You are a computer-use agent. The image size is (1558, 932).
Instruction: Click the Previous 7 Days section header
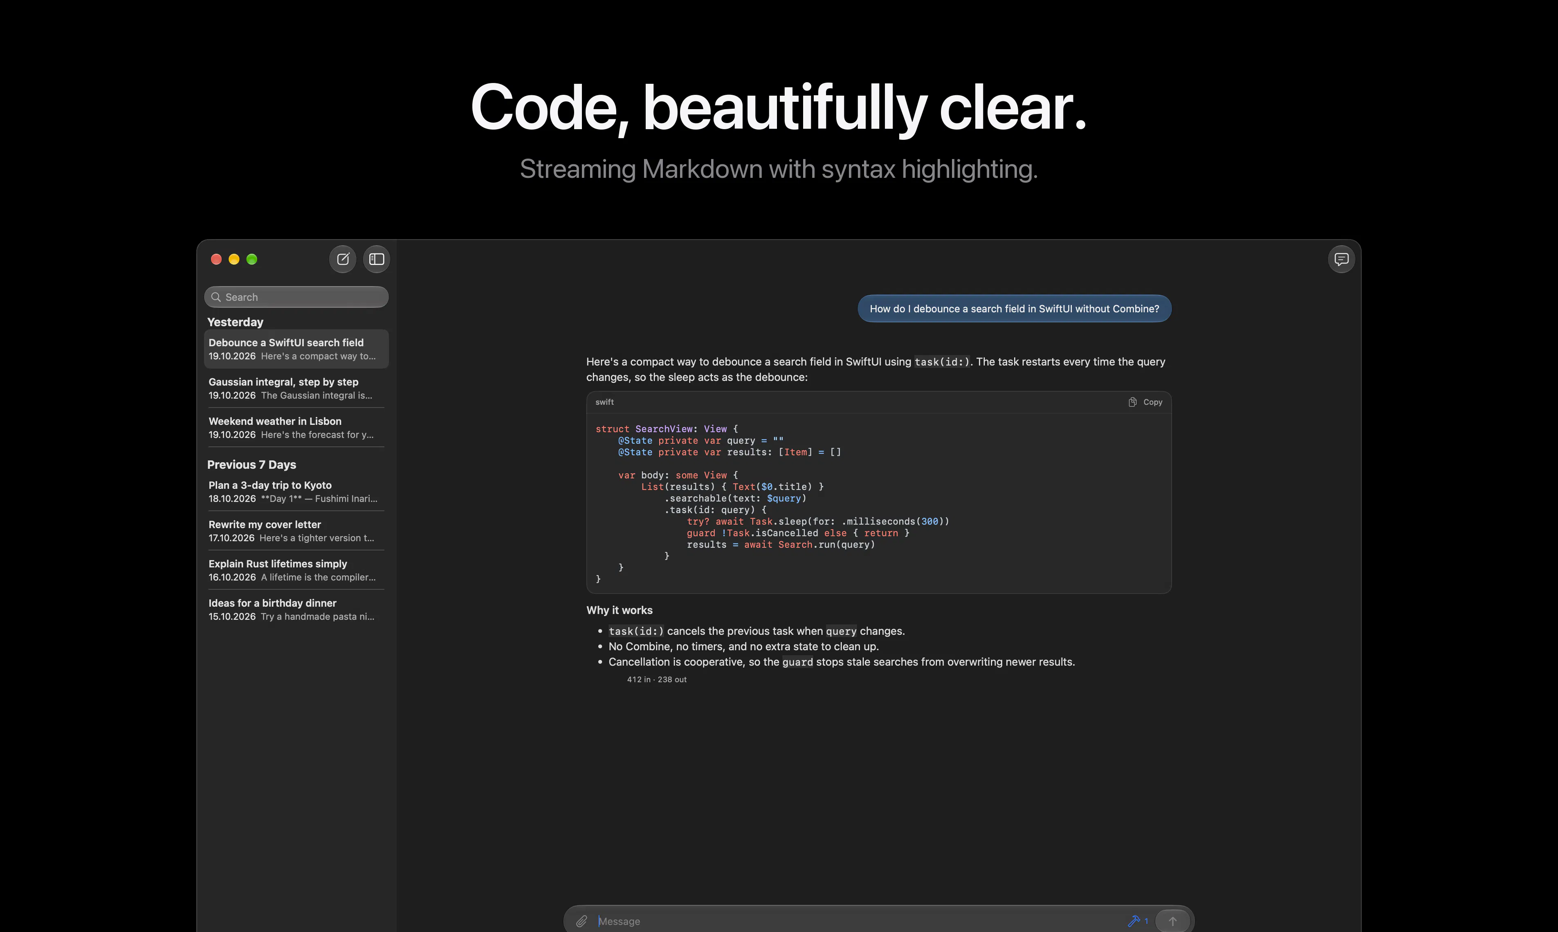[251, 464]
